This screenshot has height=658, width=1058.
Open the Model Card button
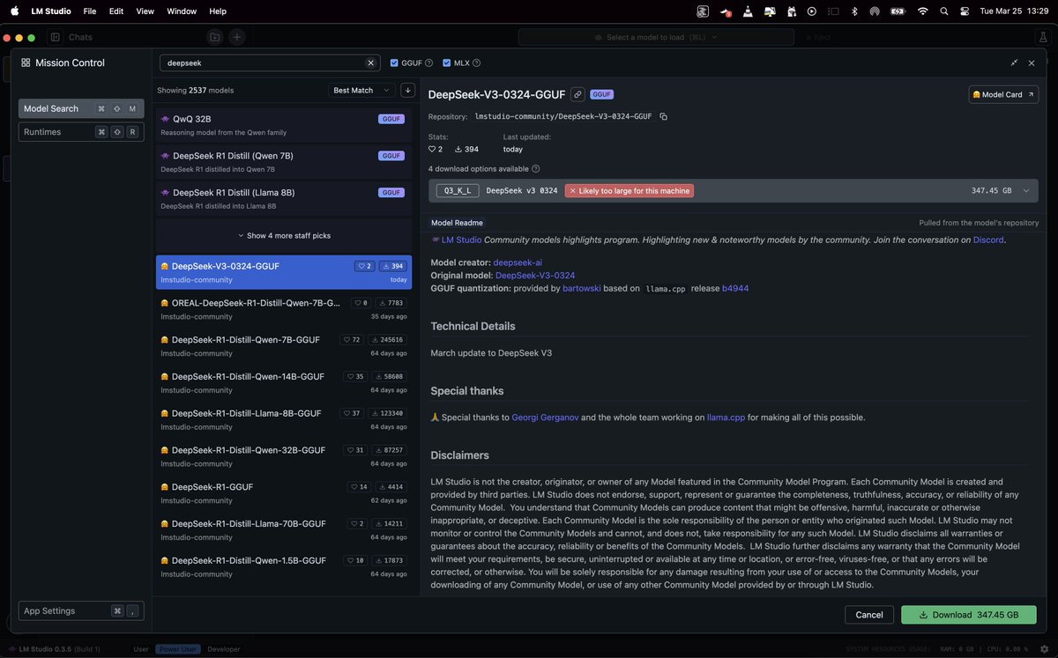tap(1002, 94)
